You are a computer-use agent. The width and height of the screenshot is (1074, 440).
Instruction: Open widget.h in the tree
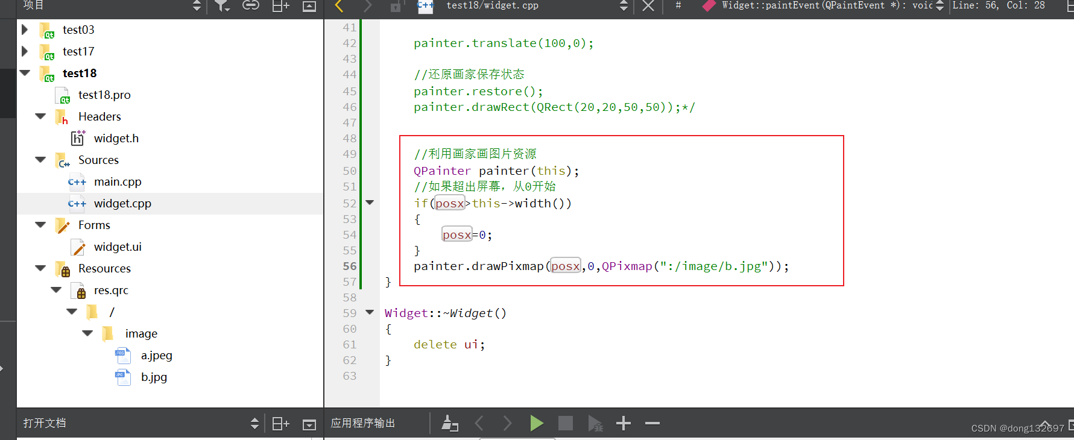pyautogui.click(x=116, y=138)
